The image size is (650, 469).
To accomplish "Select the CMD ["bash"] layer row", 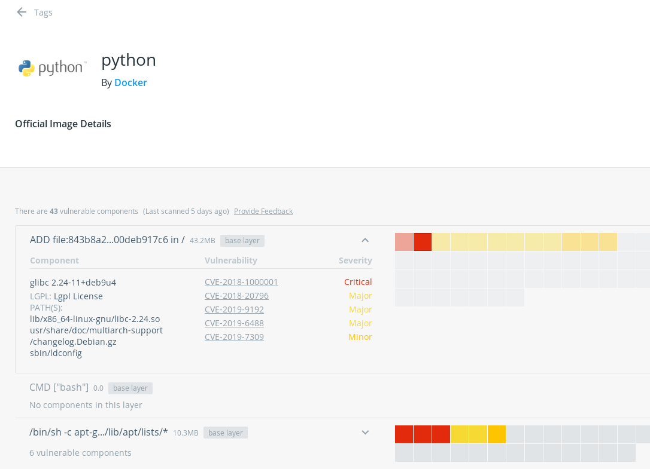I will [59, 387].
